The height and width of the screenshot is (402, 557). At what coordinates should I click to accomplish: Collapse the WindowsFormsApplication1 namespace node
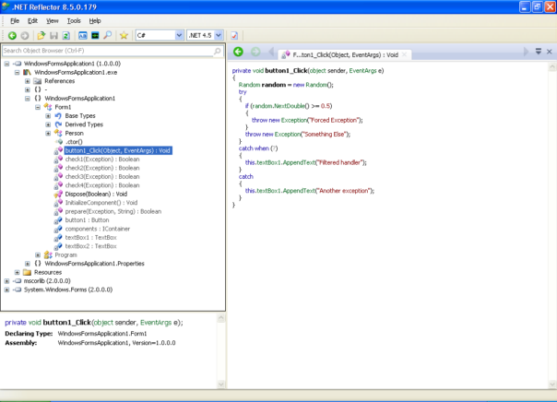[28, 99]
